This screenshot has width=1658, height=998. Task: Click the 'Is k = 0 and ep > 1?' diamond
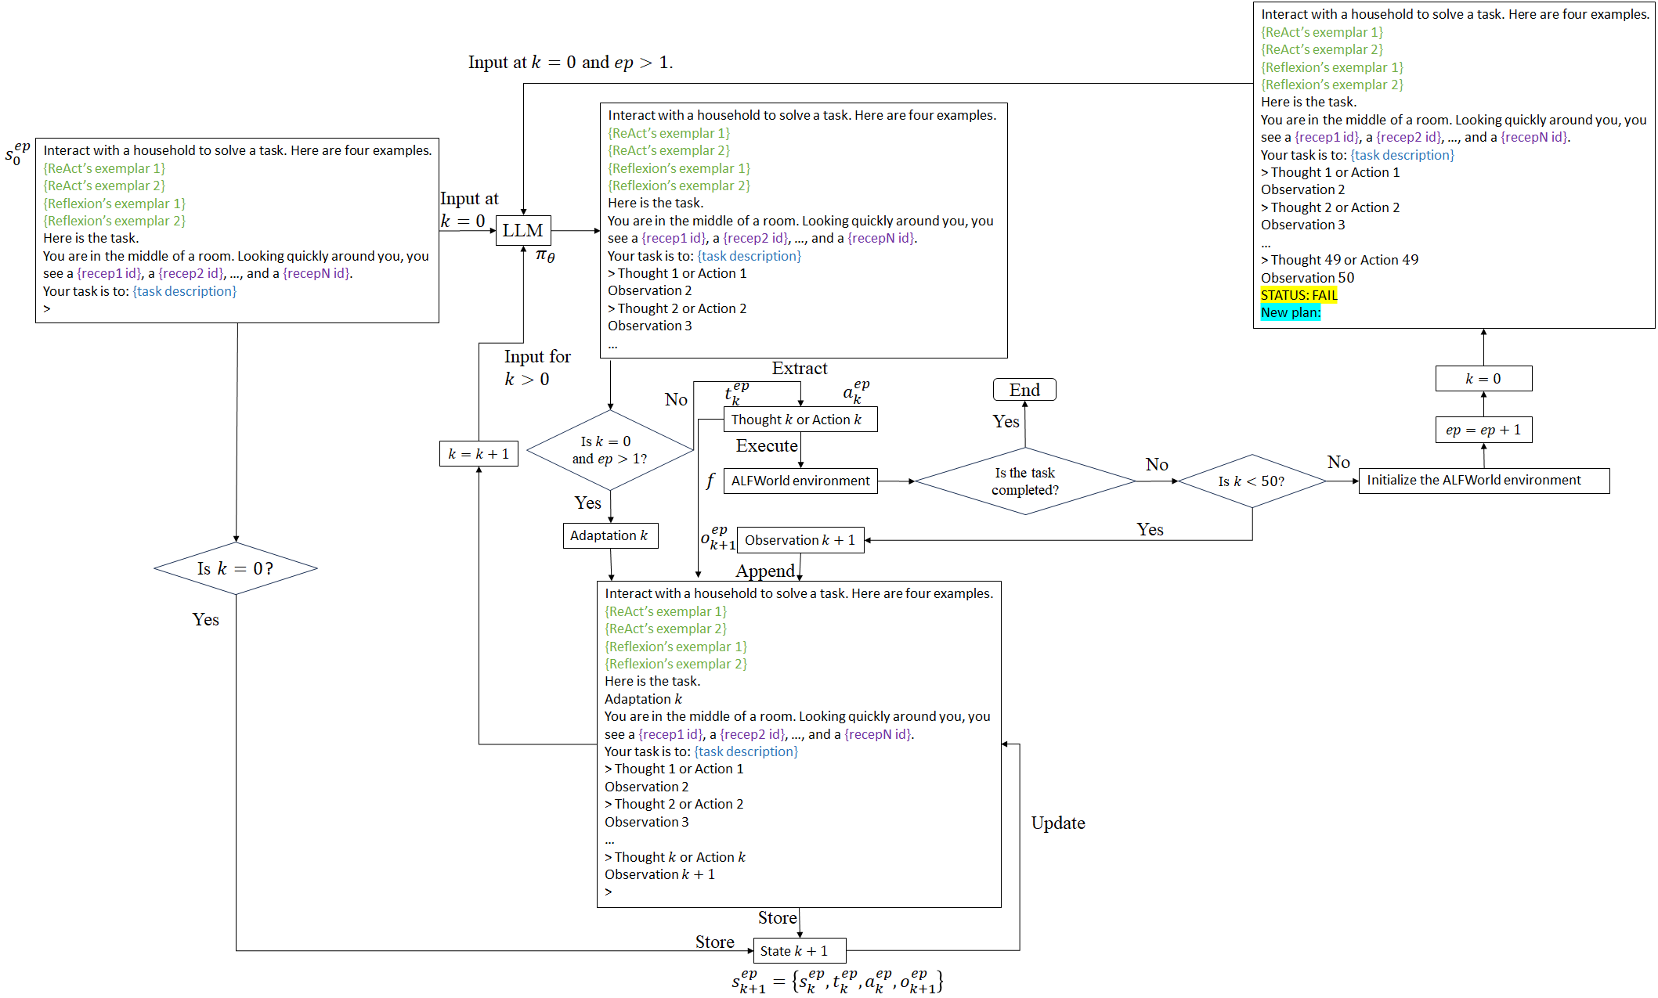609,450
